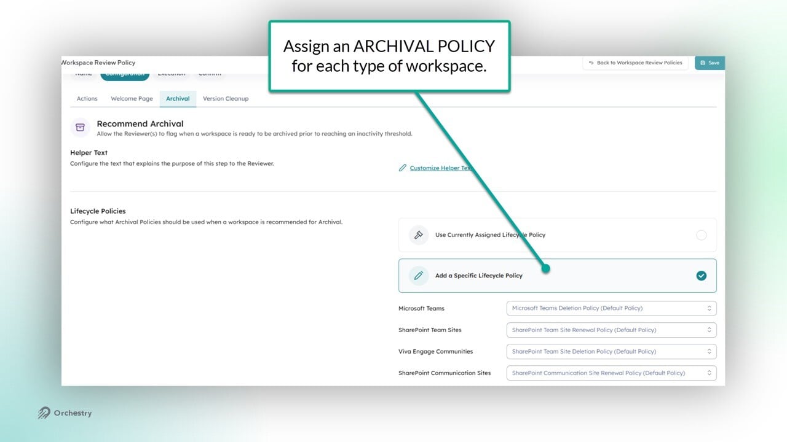The height and width of the screenshot is (442, 787).
Task: Click the floppy disk icon in the Save button
Action: pos(703,63)
